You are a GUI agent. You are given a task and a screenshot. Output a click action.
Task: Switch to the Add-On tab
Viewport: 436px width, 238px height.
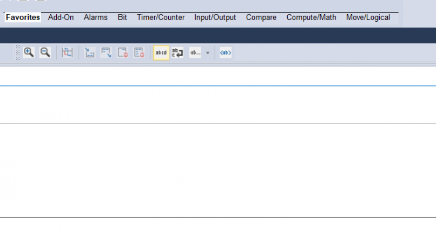pyautogui.click(x=61, y=17)
